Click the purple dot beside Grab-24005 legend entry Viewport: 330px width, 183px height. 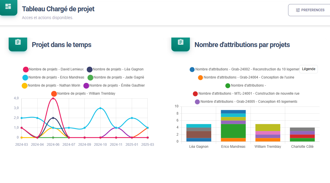click(x=197, y=102)
